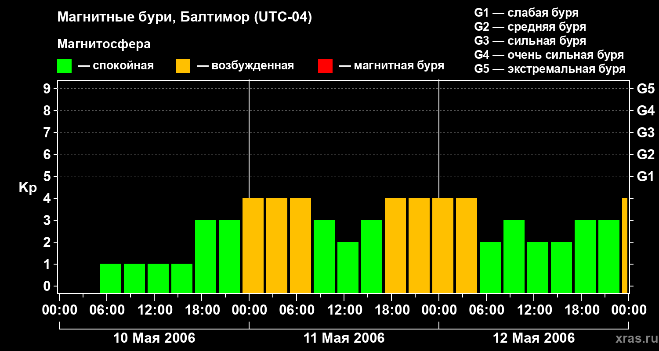Click the "12 Мая 2006" date label
659x351 pixels.
(x=534, y=338)
